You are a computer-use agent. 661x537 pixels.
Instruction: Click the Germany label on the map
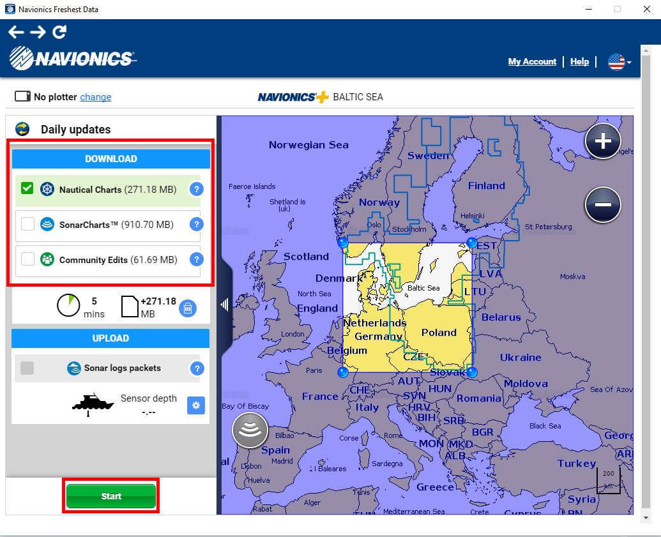378,337
